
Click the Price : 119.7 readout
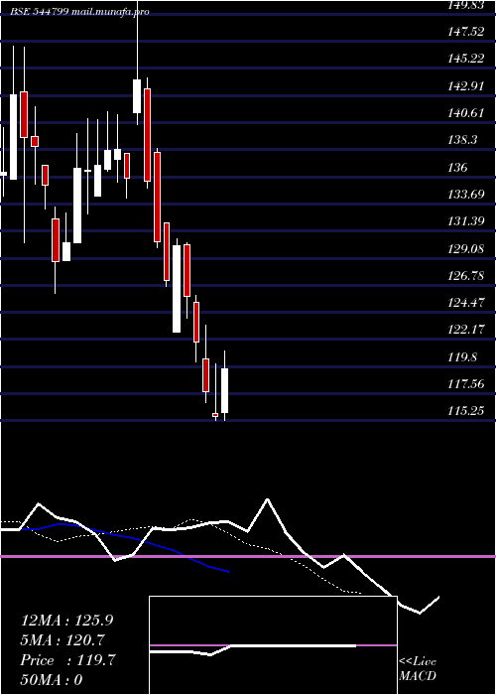pyautogui.click(x=68, y=660)
